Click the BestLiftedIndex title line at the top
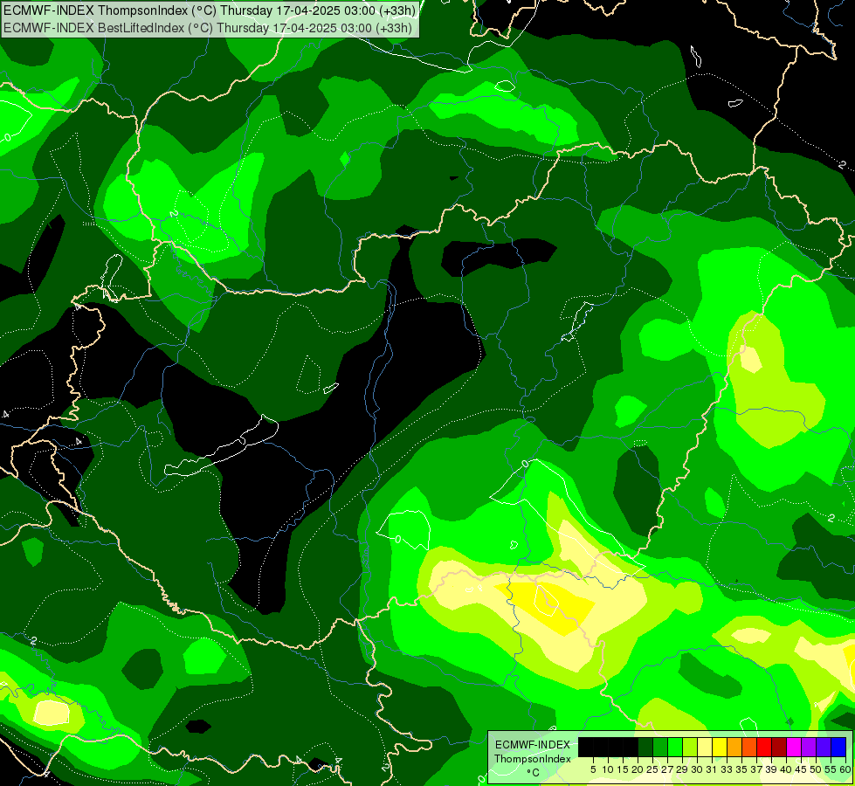 [x=208, y=28]
